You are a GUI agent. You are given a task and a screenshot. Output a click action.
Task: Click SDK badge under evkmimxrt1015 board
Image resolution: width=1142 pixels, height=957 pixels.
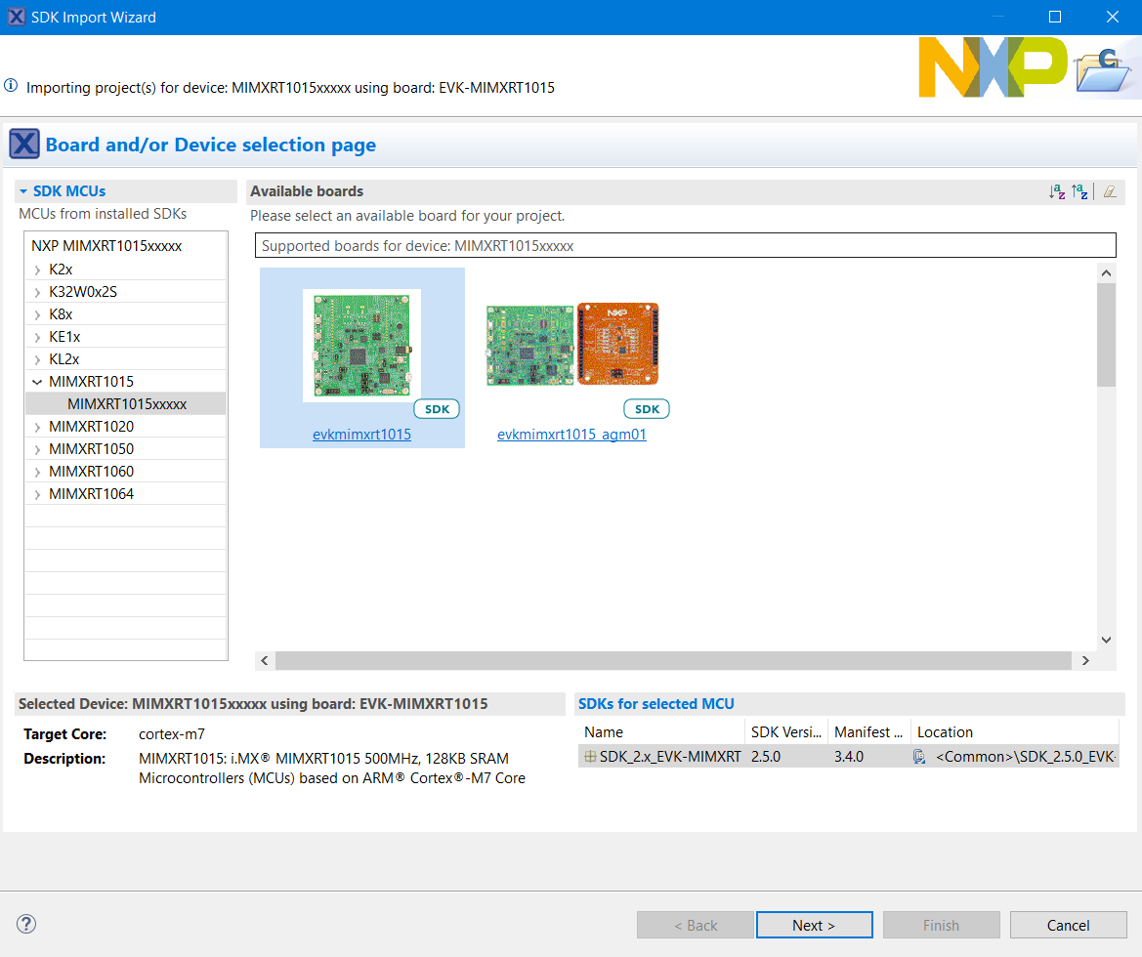click(x=437, y=409)
